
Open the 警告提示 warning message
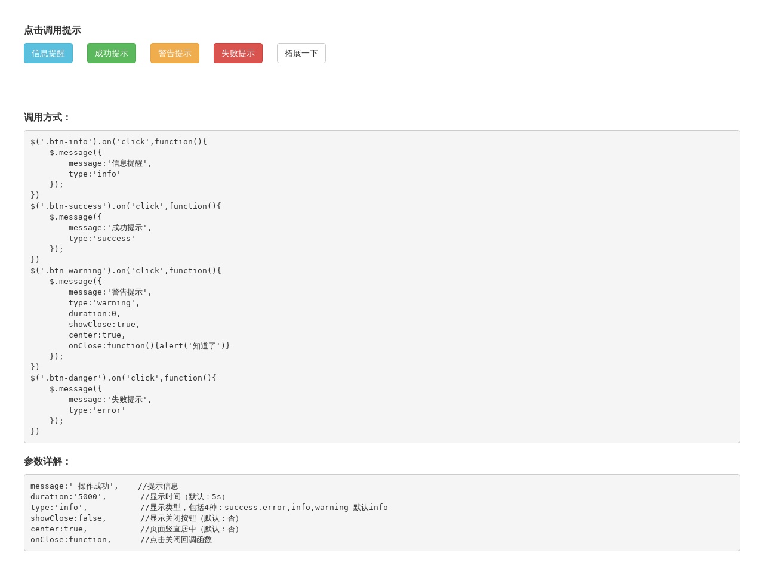point(175,53)
